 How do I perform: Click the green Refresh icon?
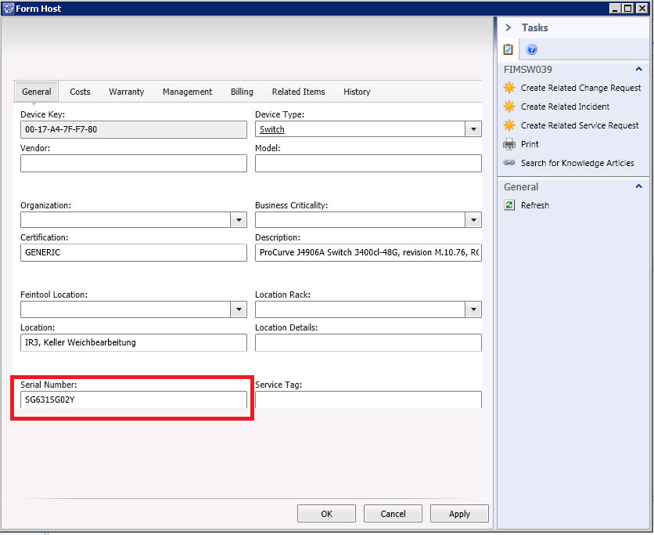point(508,205)
